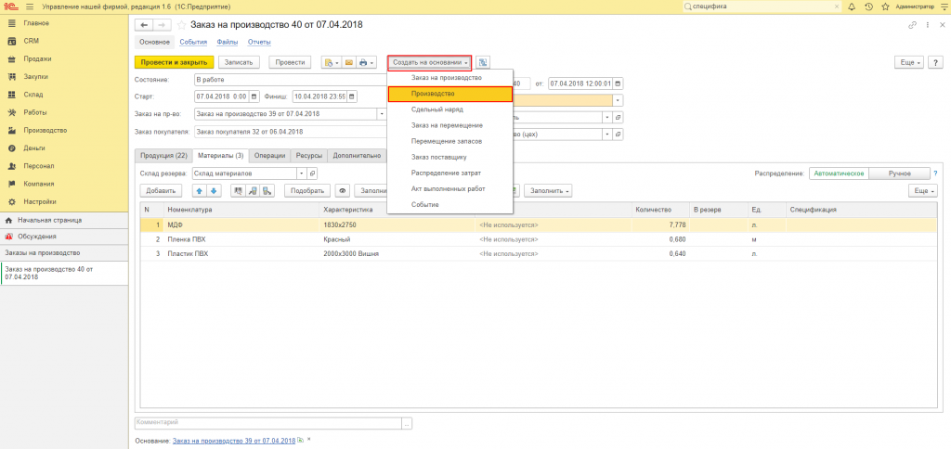951x449 pixels.
Task: Click the Подобрать button
Action: [306, 190]
